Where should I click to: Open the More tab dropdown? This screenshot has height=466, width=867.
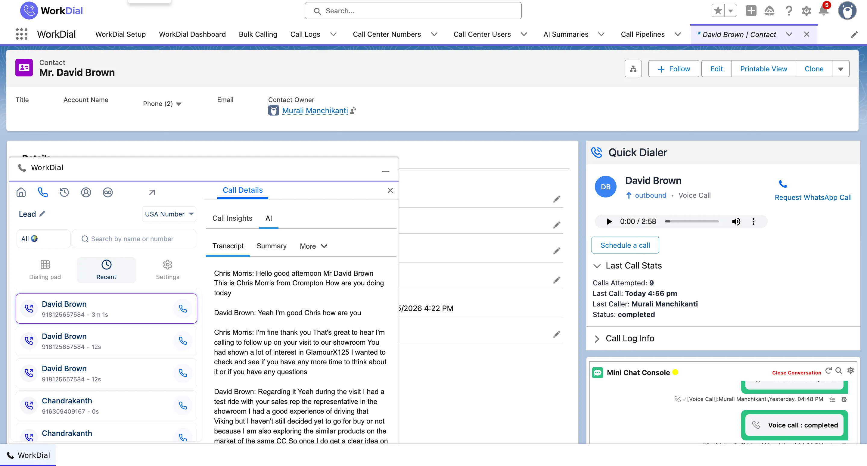click(x=313, y=246)
